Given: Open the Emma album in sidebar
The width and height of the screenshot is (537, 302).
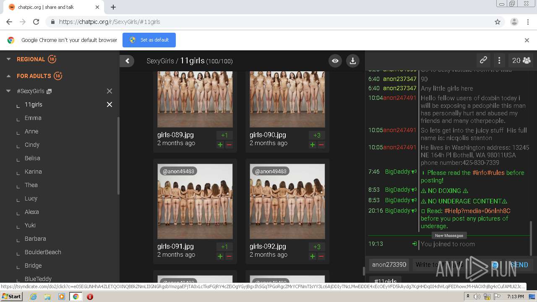Looking at the screenshot, I should 33,118.
